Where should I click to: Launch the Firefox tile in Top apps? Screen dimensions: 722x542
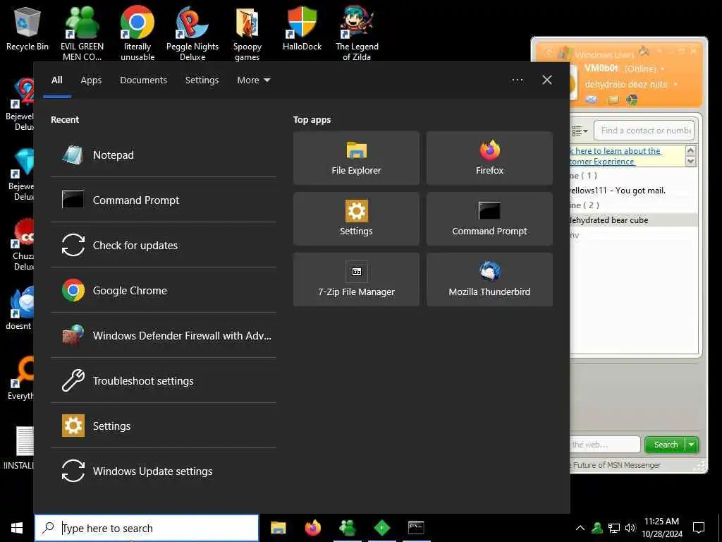(489, 158)
